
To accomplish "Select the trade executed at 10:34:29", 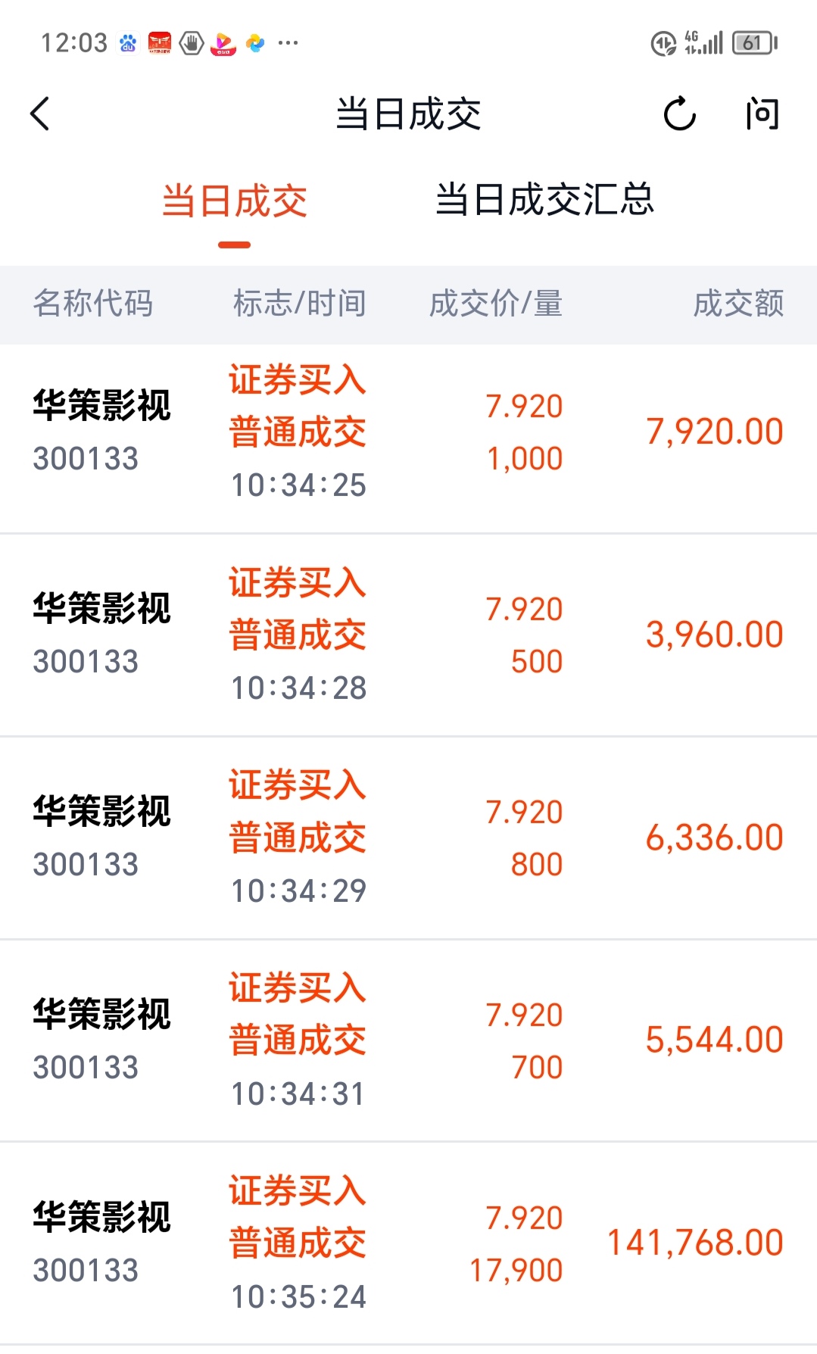I will coord(408,838).
